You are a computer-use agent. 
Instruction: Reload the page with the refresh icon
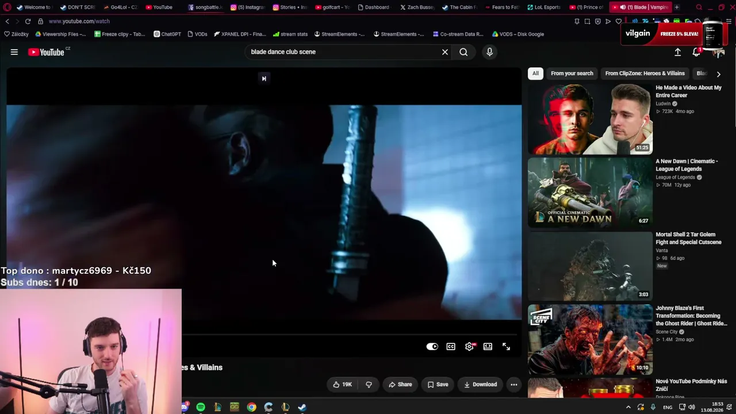click(28, 21)
